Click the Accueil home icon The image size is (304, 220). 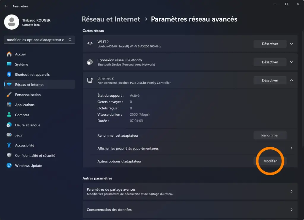click(x=9, y=54)
